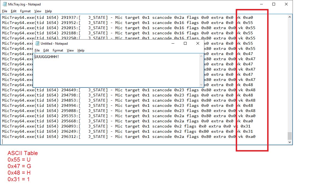Screen dimensions: 327x194
Task: Open Help menu in MicTray.log Notepad
Action: point(48,11)
